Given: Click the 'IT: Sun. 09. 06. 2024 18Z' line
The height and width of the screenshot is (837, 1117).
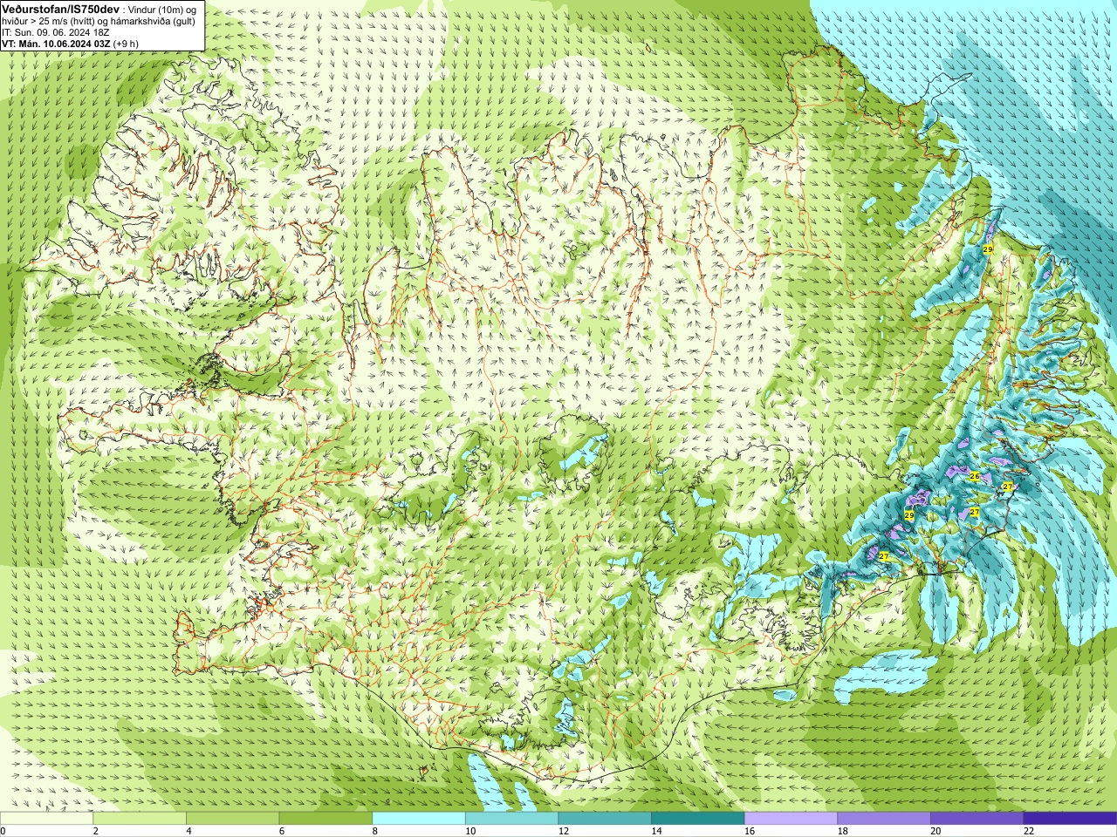Looking at the screenshot, I should point(55,32).
